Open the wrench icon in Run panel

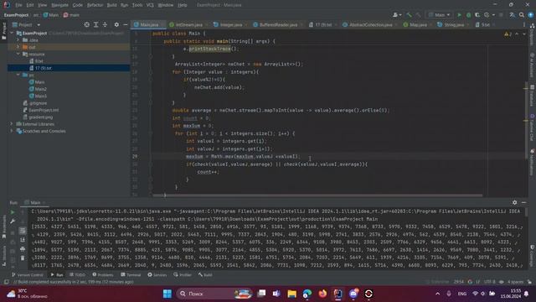[13, 221]
